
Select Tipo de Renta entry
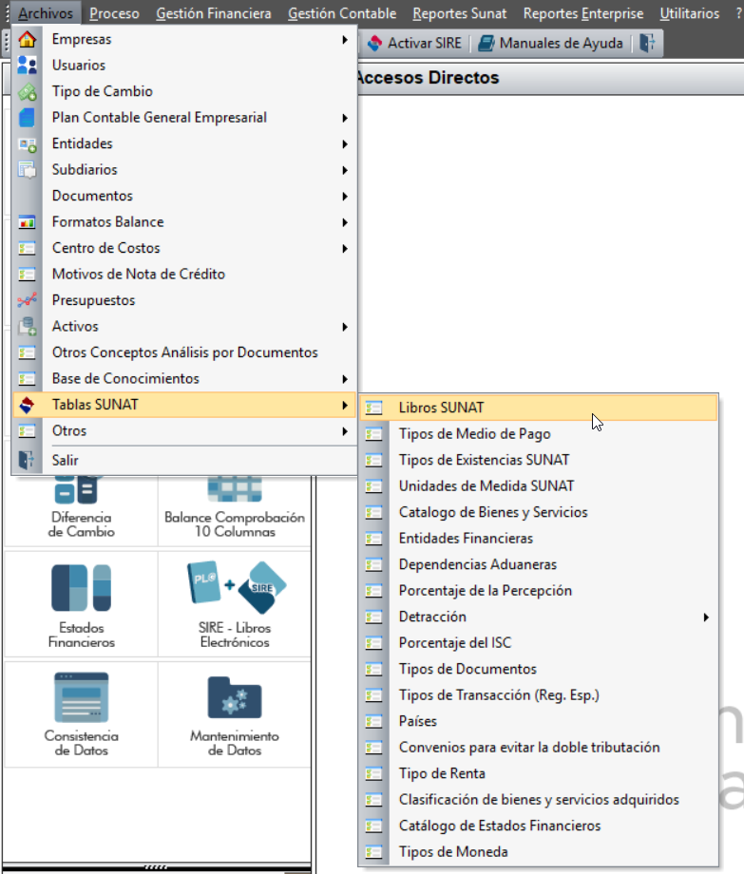[x=539, y=773]
